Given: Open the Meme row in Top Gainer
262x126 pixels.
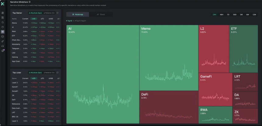Looking at the screenshot, I should [36, 23].
